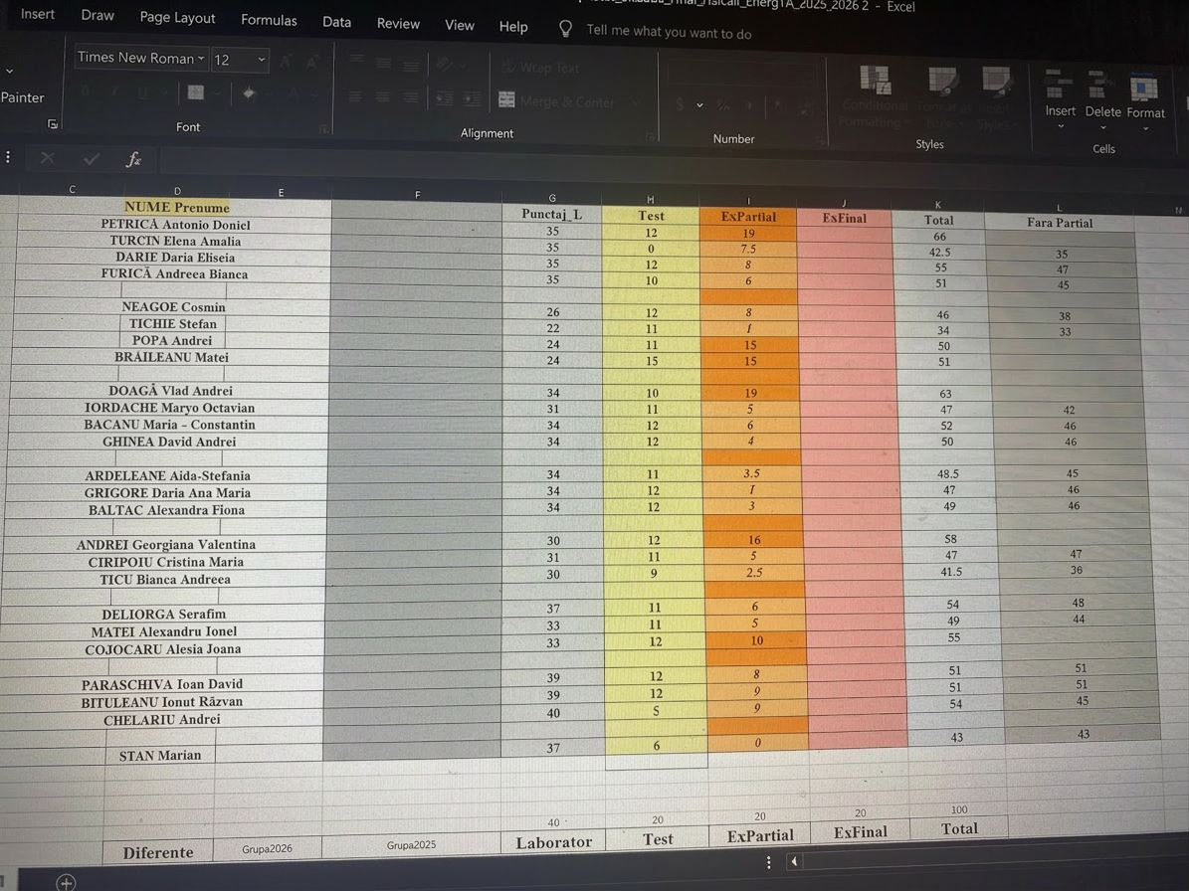
Task: Click Bottom Align icon
Action: [410, 66]
